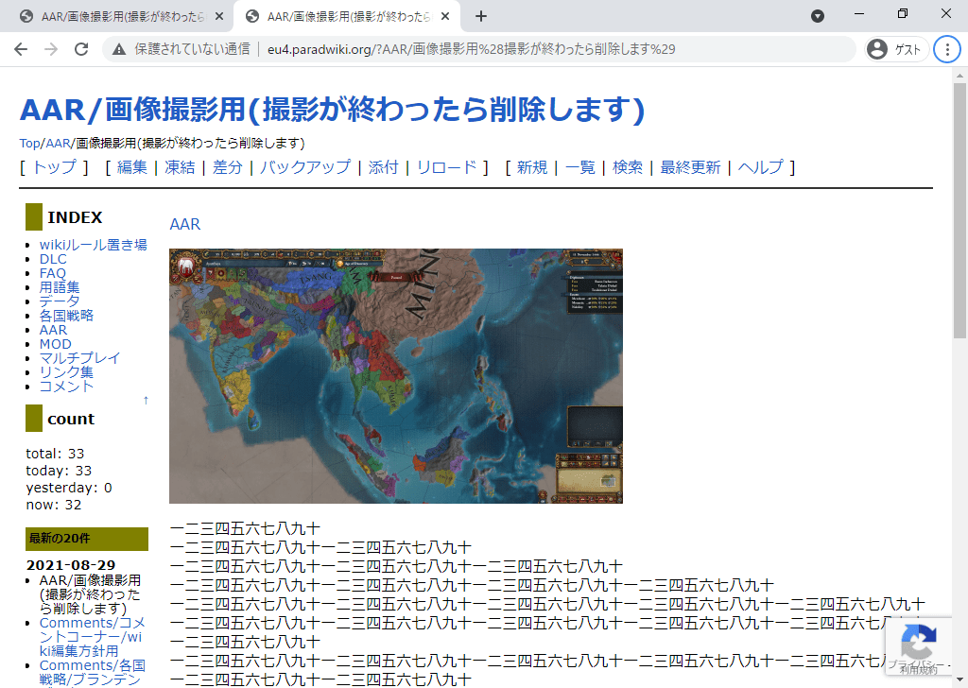Click the AAR link above the map image

[185, 224]
